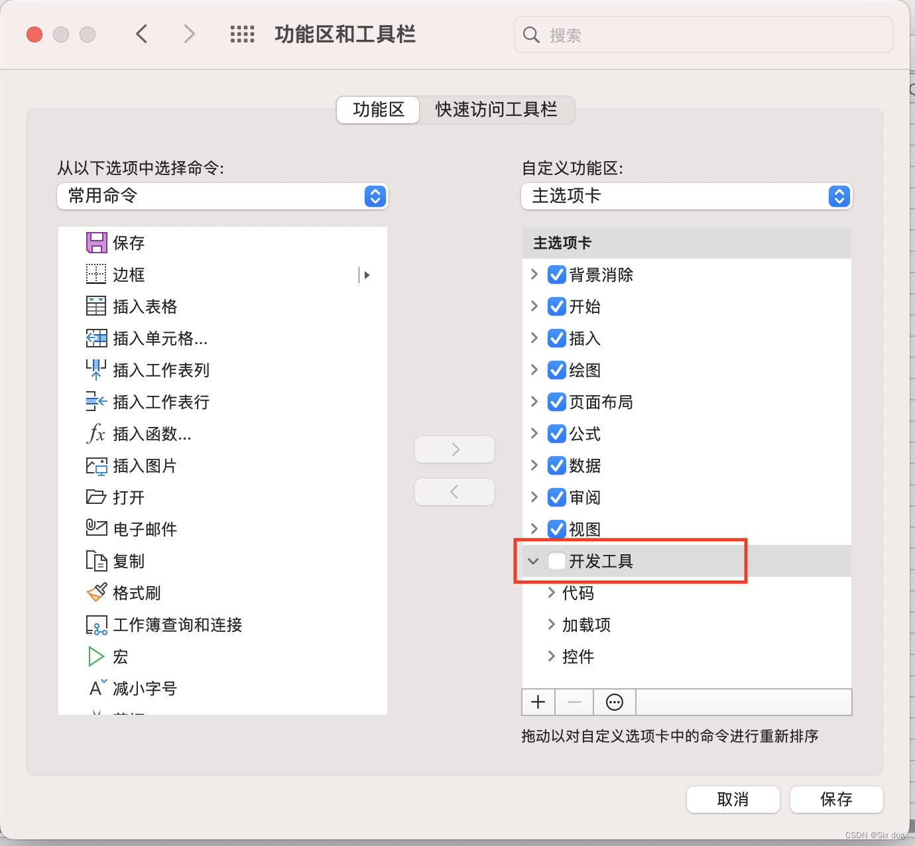Viewport: 915px width, 846px height.
Task: Uncheck the 背景消除 checkbox
Action: coord(557,274)
